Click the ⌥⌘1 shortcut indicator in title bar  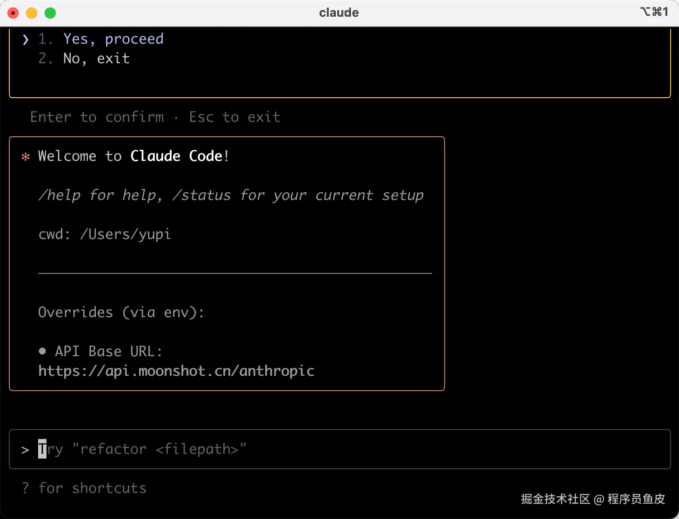(654, 12)
